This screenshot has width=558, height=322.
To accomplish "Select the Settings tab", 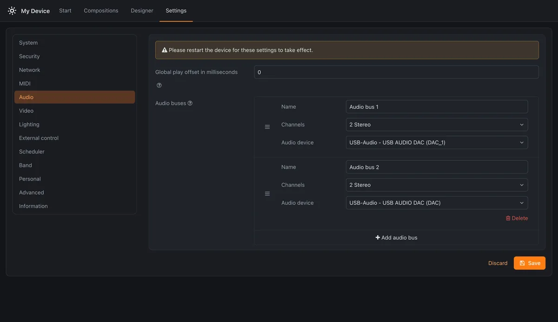I will [176, 11].
